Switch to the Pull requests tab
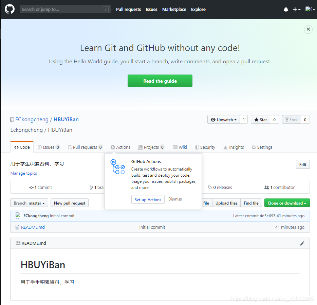317x305 pixels. tap(85, 147)
